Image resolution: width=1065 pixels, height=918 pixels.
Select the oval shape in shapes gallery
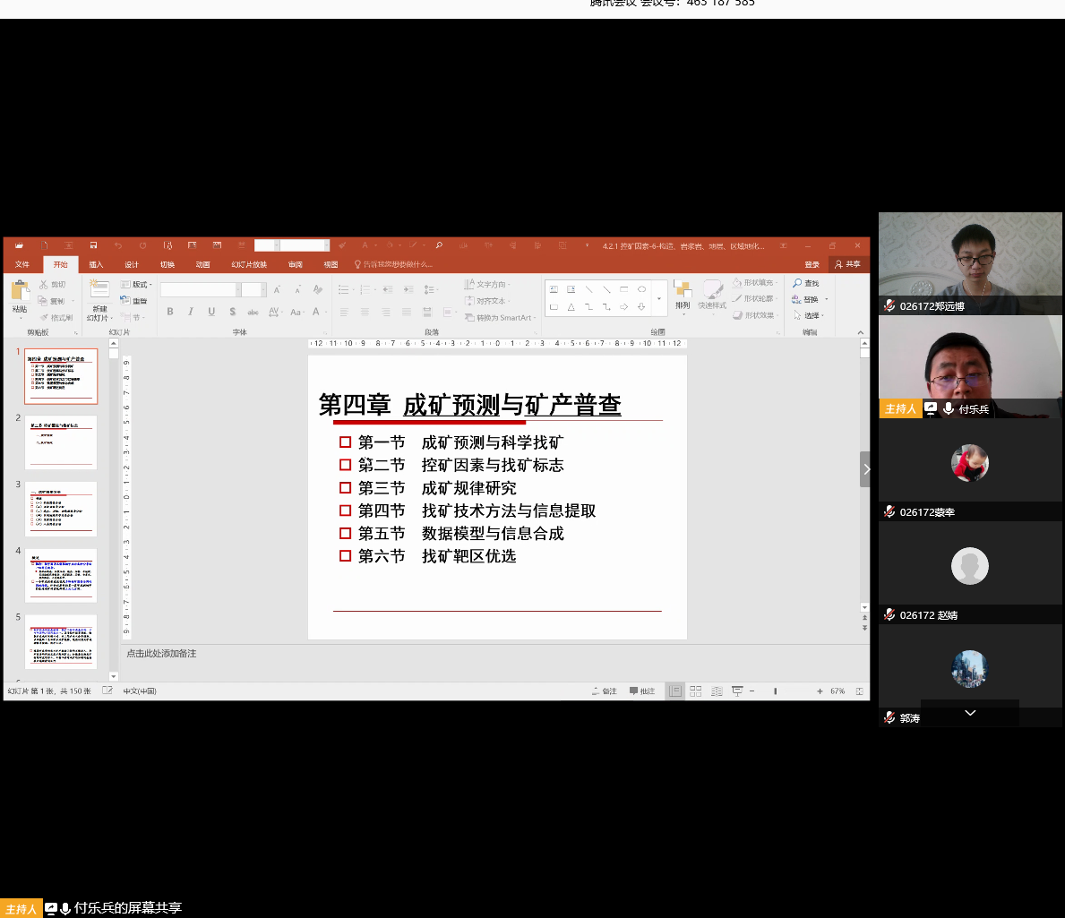641,289
